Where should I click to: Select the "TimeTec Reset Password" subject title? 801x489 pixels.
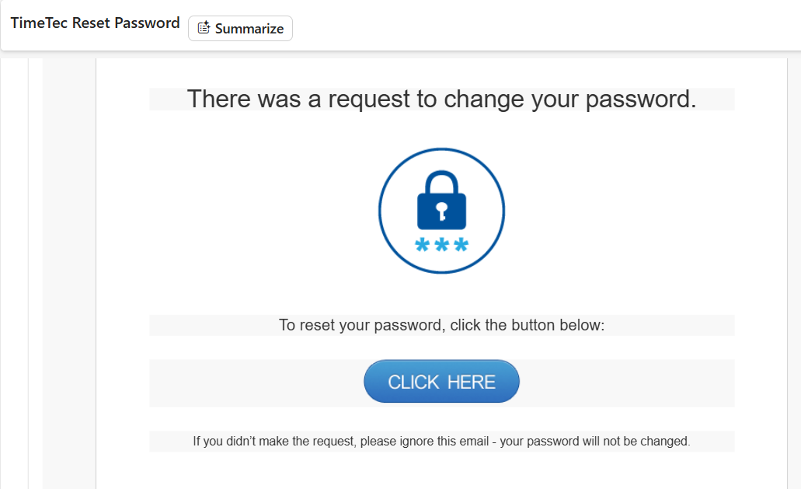point(95,23)
